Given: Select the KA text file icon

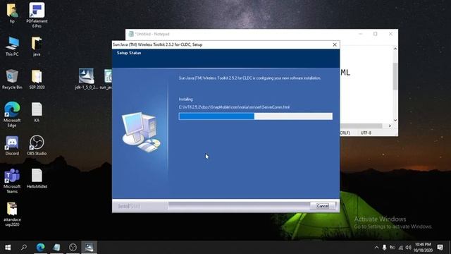Looking at the screenshot, I should tap(37, 112).
